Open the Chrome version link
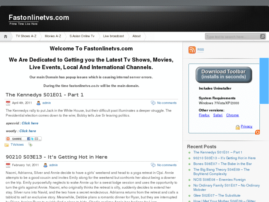The image size is (269, 202). pyautogui.click(x=232, y=115)
